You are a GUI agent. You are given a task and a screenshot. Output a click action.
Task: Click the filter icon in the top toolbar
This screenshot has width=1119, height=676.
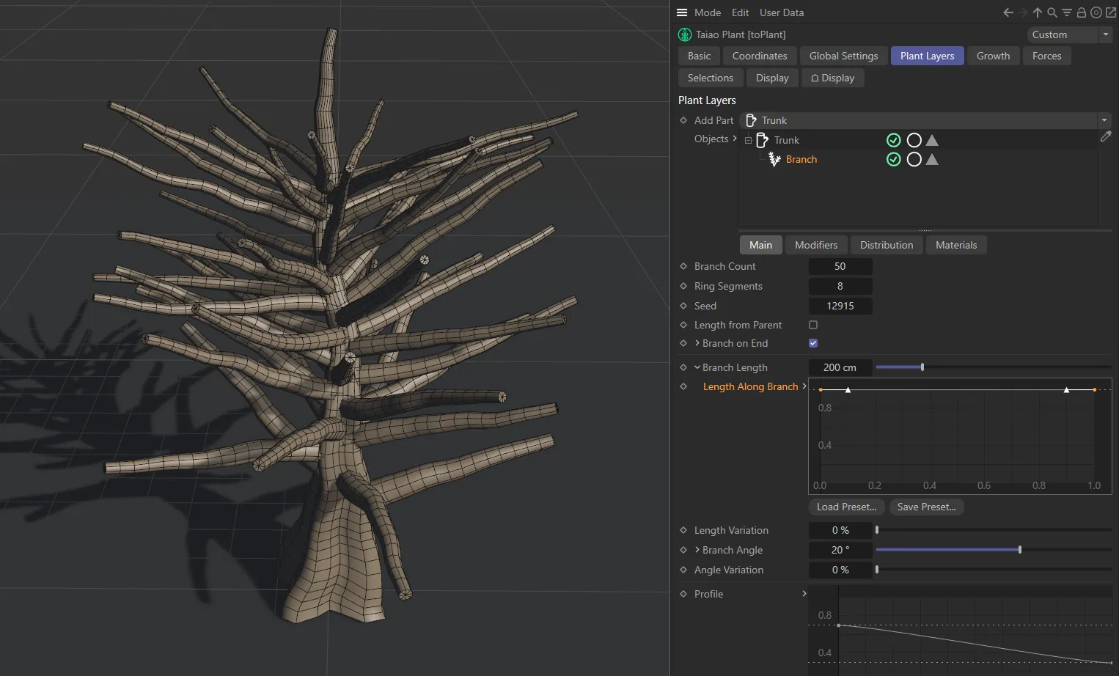coord(1066,12)
